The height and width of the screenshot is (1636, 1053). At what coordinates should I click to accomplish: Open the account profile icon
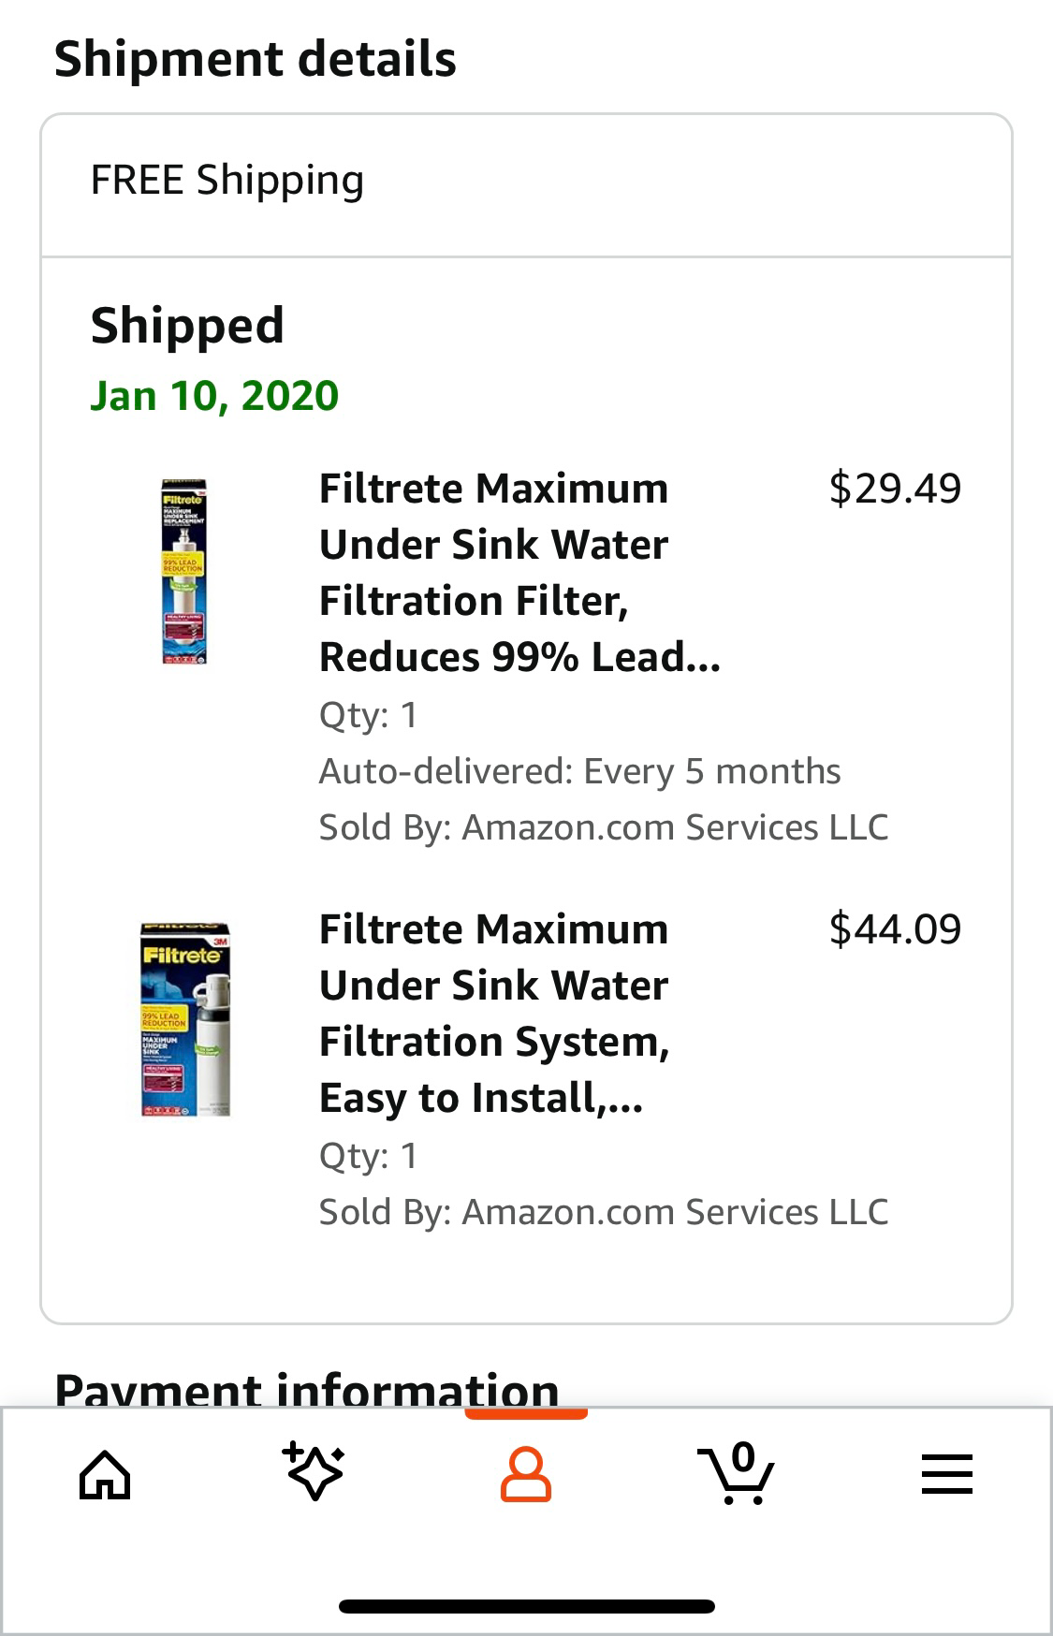coord(526,1475)
